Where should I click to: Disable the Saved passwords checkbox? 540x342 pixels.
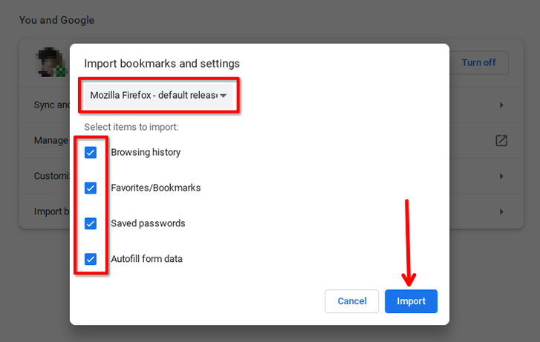[91, 223]
